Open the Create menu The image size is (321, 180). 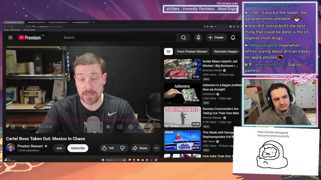[216, 37]
